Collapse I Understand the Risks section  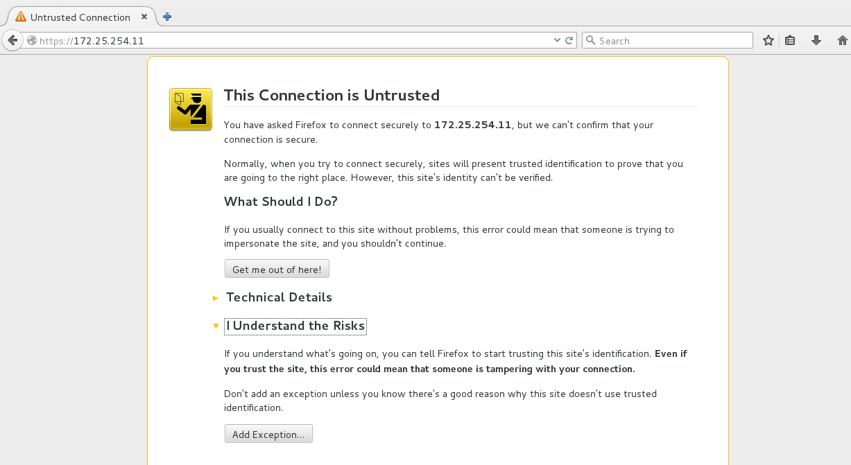295,326
